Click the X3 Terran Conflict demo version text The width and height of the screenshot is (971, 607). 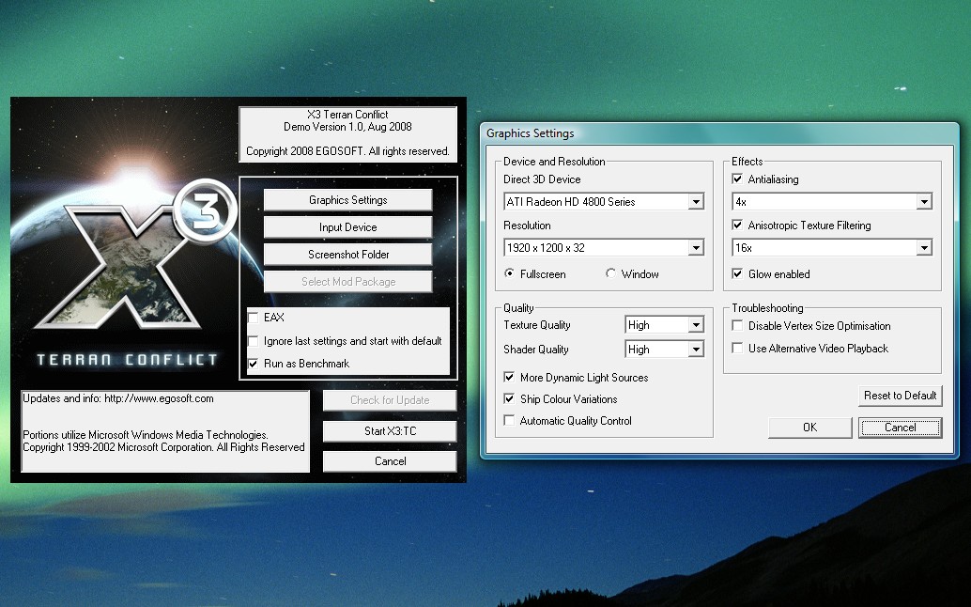pos(347,121)
